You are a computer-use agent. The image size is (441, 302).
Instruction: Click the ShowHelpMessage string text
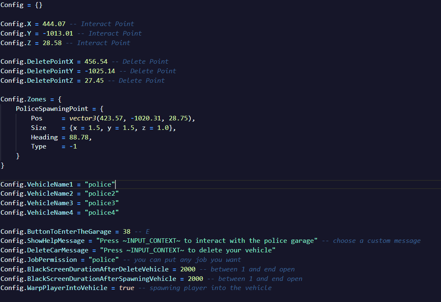click(207, 241)
